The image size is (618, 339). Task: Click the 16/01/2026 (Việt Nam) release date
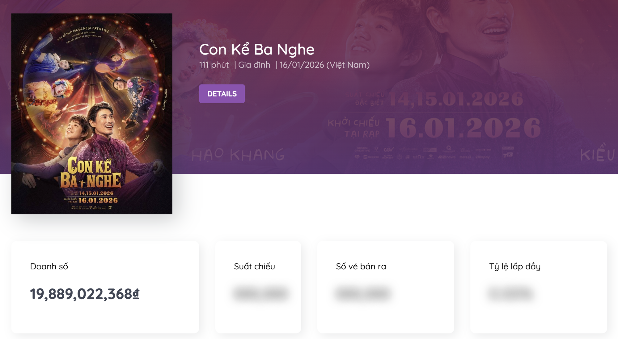[324, 65]
